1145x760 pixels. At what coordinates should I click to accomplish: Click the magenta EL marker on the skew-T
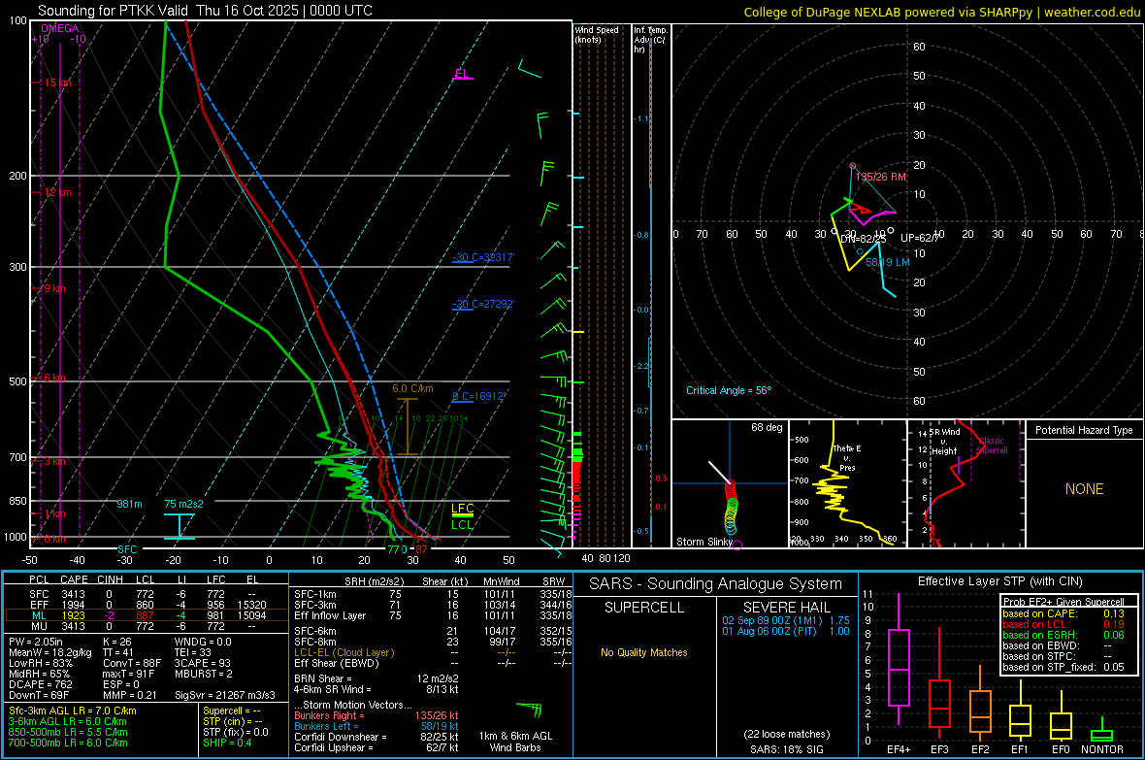click(x=462, y=74)
